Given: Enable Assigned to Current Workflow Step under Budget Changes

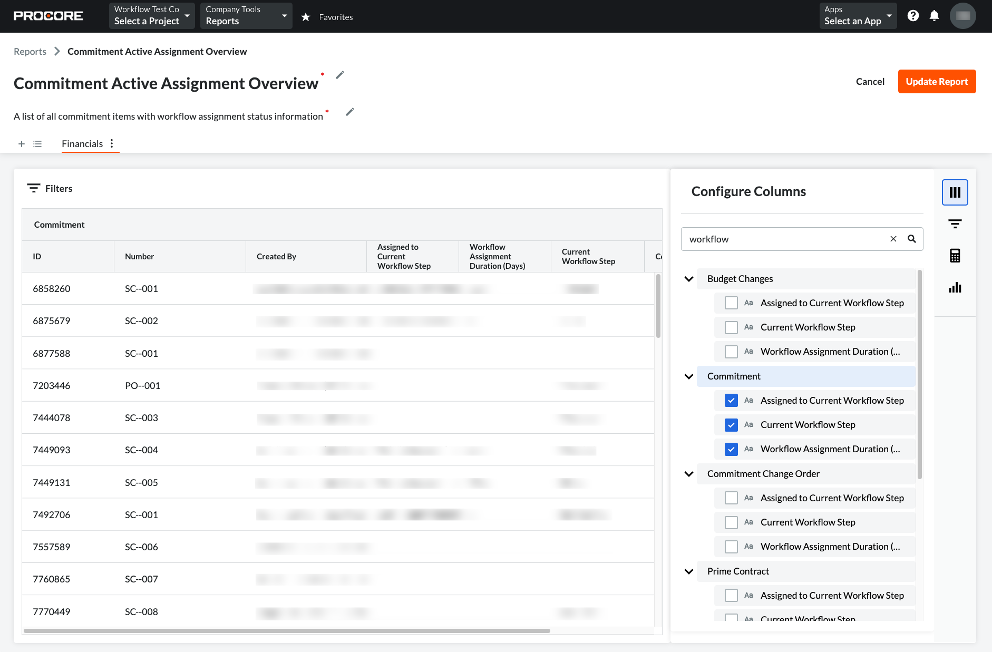Looking at the screenshot, I should tap(731, 303).
